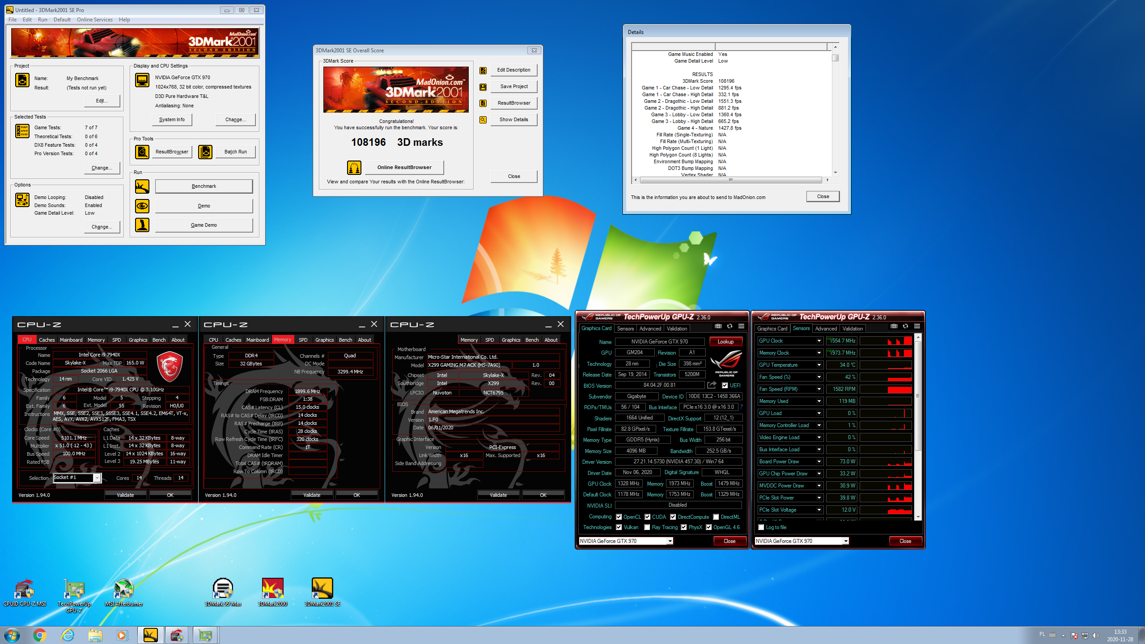Screen dimensions: 1145x644
Task: Open MSI Afterburner desktop shortcut
Action: point(124,593)
